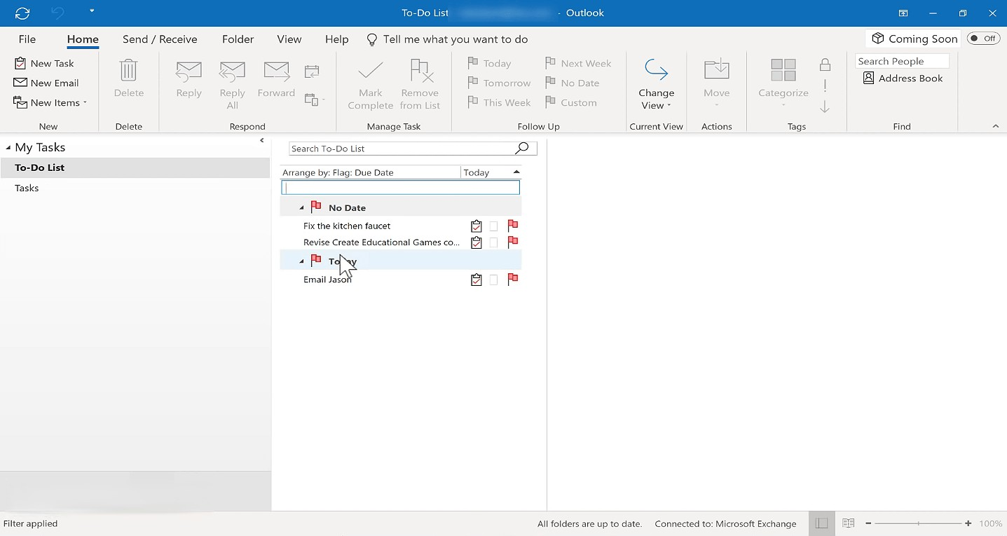This screenshot has width=1007, height=536.
Task: Create a New Task
Action: (44, 63)
